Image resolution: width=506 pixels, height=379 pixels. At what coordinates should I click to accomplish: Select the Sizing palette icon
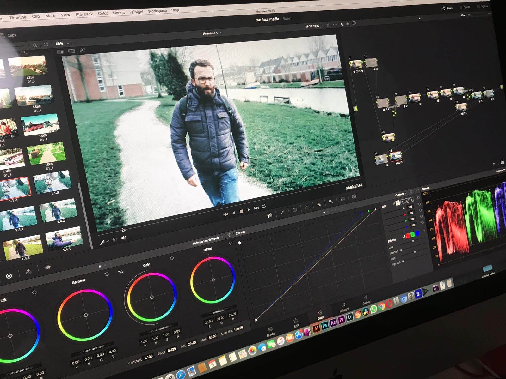[x=342, y=199]
